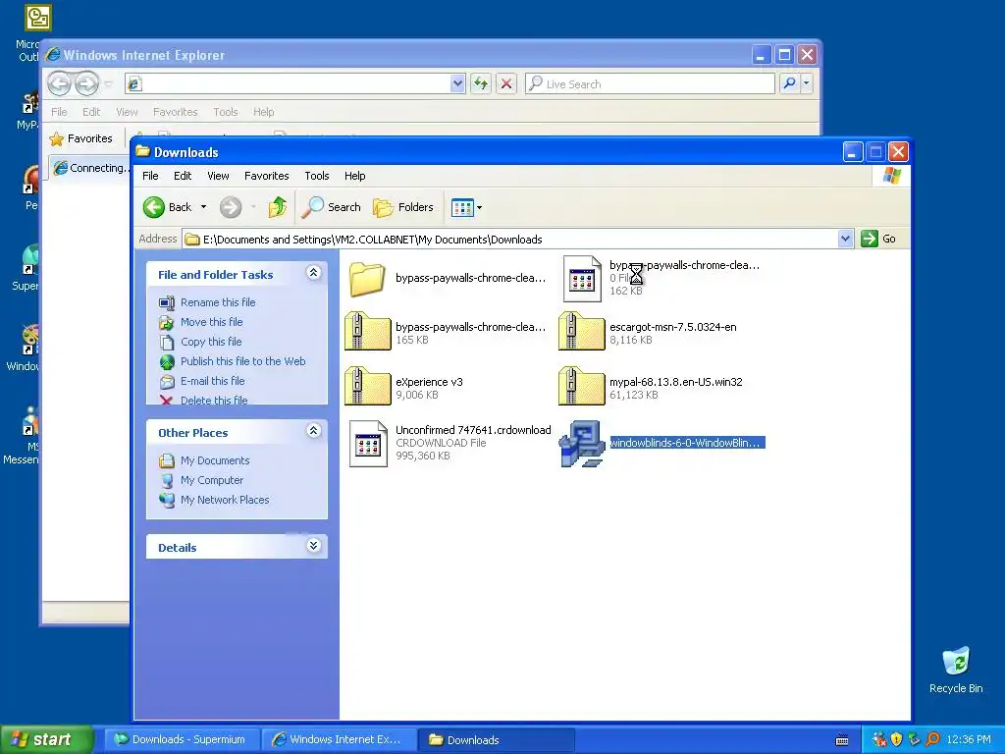Viewport: 1005px width, 754px height.
Task: Click Internet Explorer Back arrow
Action: click(59, 83)
